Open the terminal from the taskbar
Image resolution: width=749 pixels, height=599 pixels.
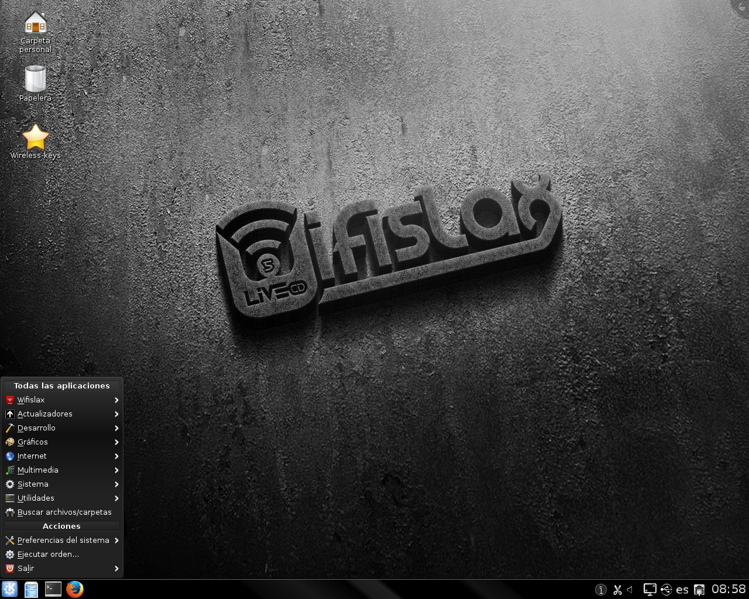click(53, 589)
